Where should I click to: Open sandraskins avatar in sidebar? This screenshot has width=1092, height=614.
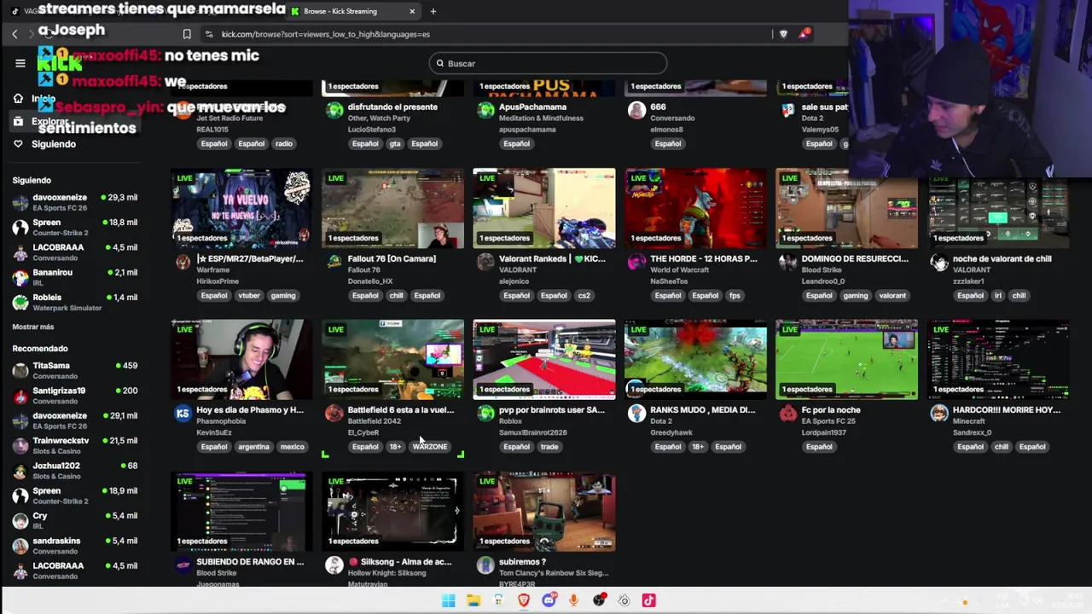(20, 546)
